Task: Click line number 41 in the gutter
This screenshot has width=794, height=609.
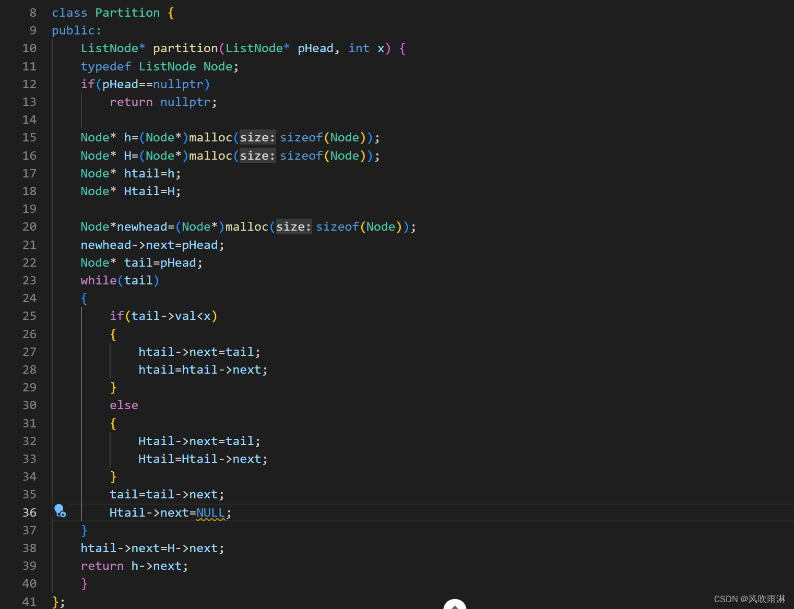Action: pyautogui.click(x=29, y=602)
